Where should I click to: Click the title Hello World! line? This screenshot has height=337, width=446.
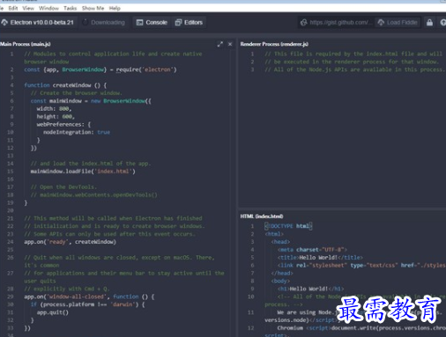(x=320, y=258)
